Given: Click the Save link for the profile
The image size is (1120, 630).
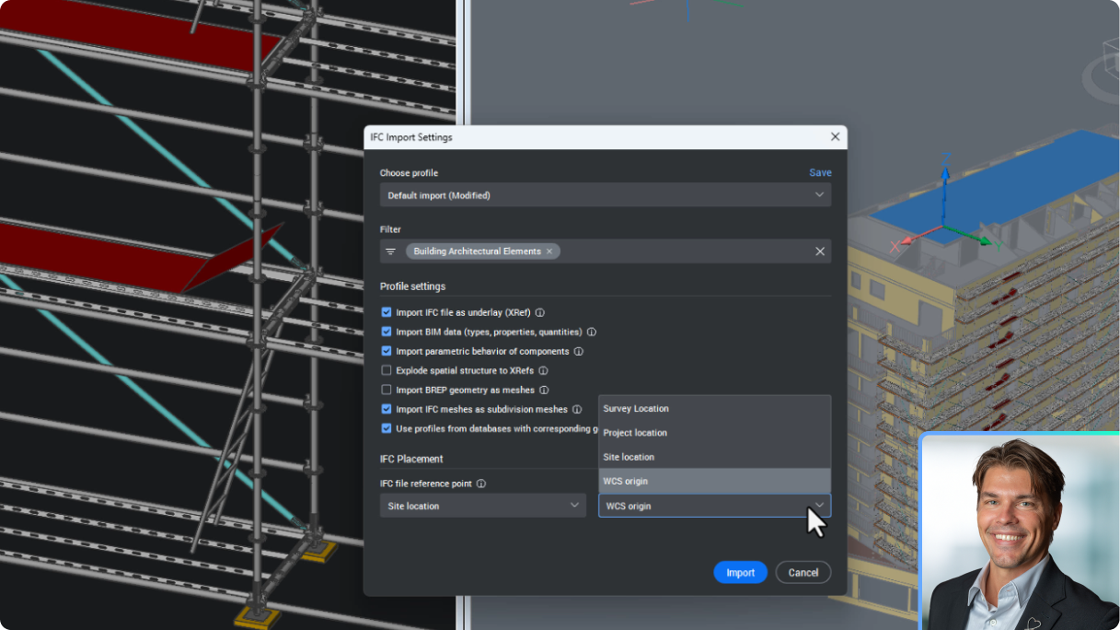Looking at the screenshot, I should (820, 172).
